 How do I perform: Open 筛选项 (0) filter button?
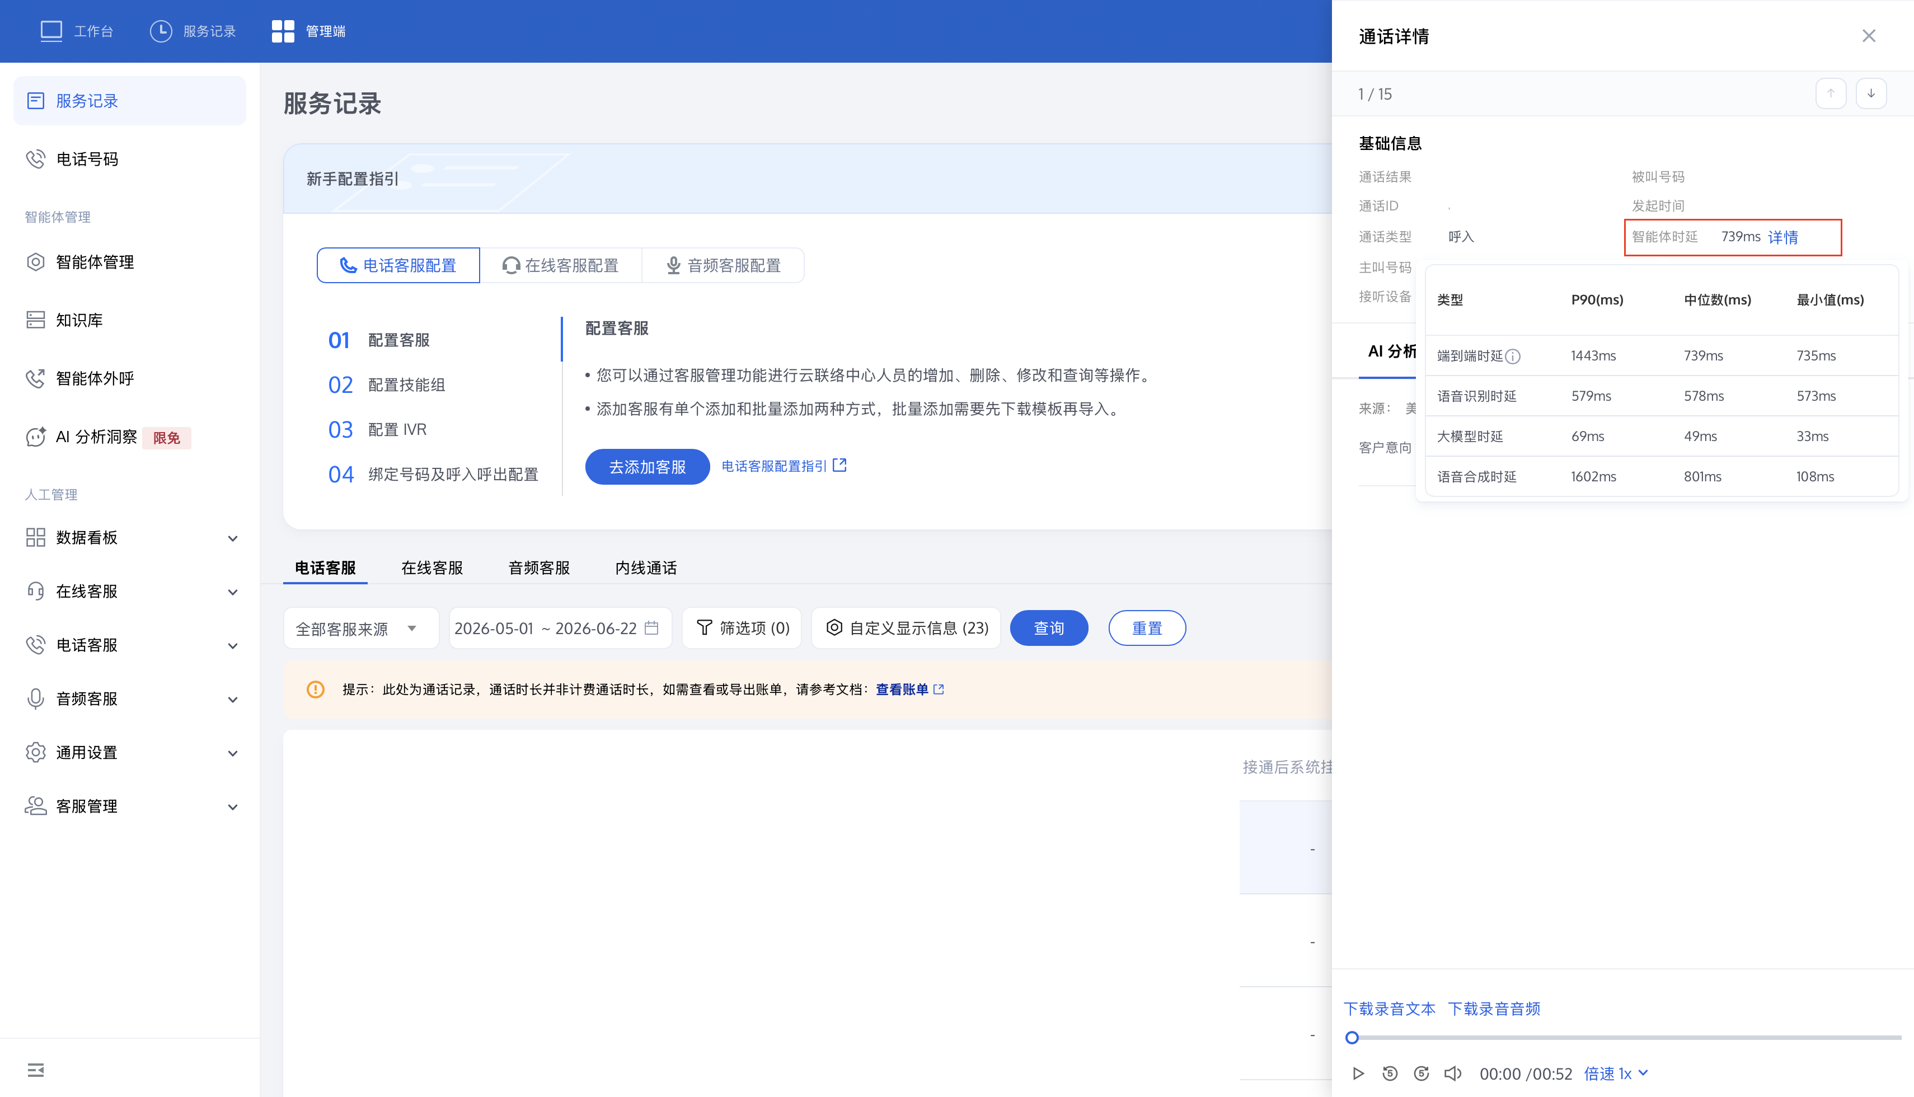742,629
